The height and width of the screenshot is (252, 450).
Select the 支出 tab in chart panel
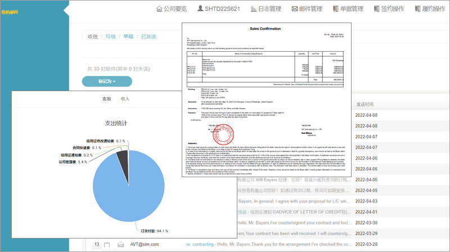point(106,98)
